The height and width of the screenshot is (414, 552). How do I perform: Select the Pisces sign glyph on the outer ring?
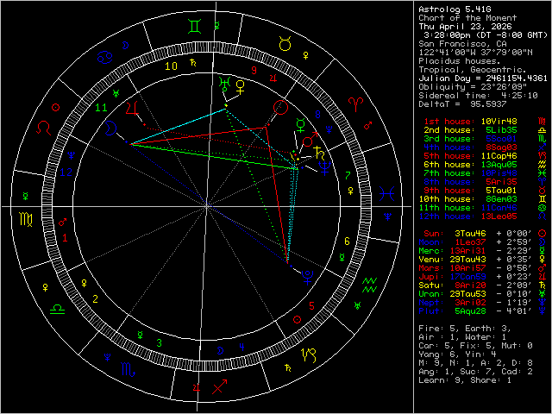point(386,193)
